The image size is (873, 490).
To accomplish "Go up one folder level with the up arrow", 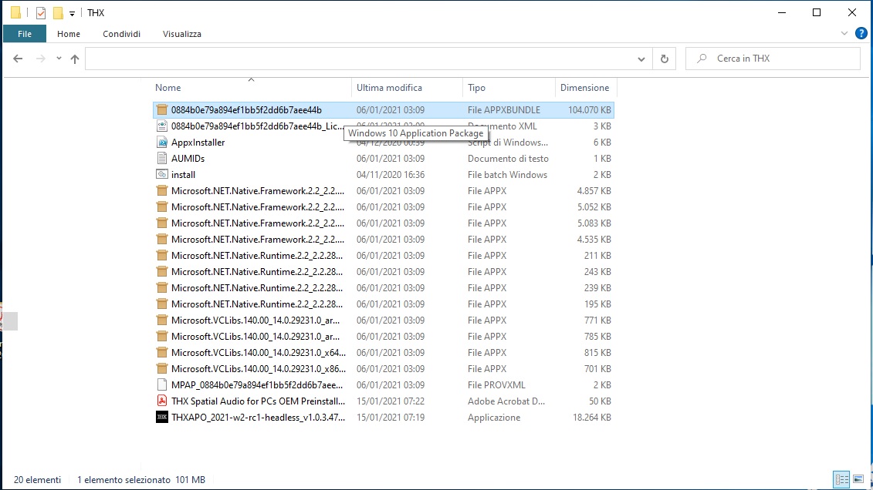I will point(75,59).
